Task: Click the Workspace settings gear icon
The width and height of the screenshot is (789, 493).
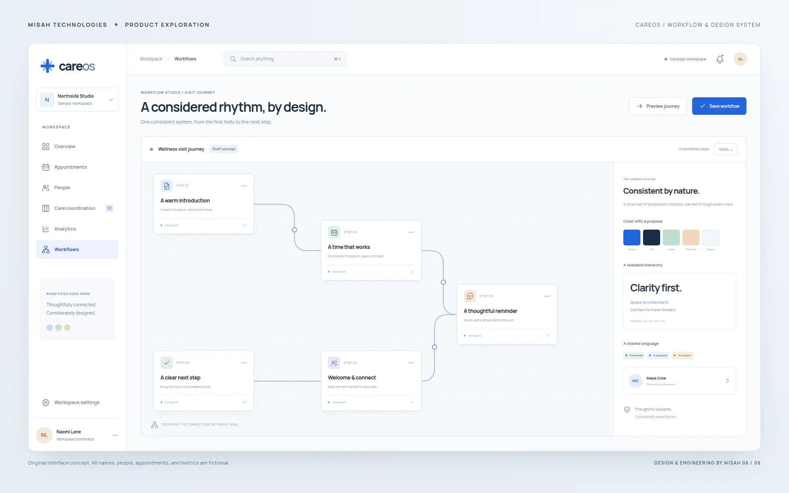Action: tap(46, 402)
